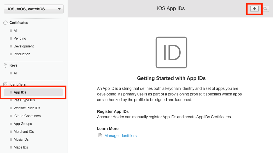Open iCloud Containers
The image size is (273, 153).
tap(27, 116)
